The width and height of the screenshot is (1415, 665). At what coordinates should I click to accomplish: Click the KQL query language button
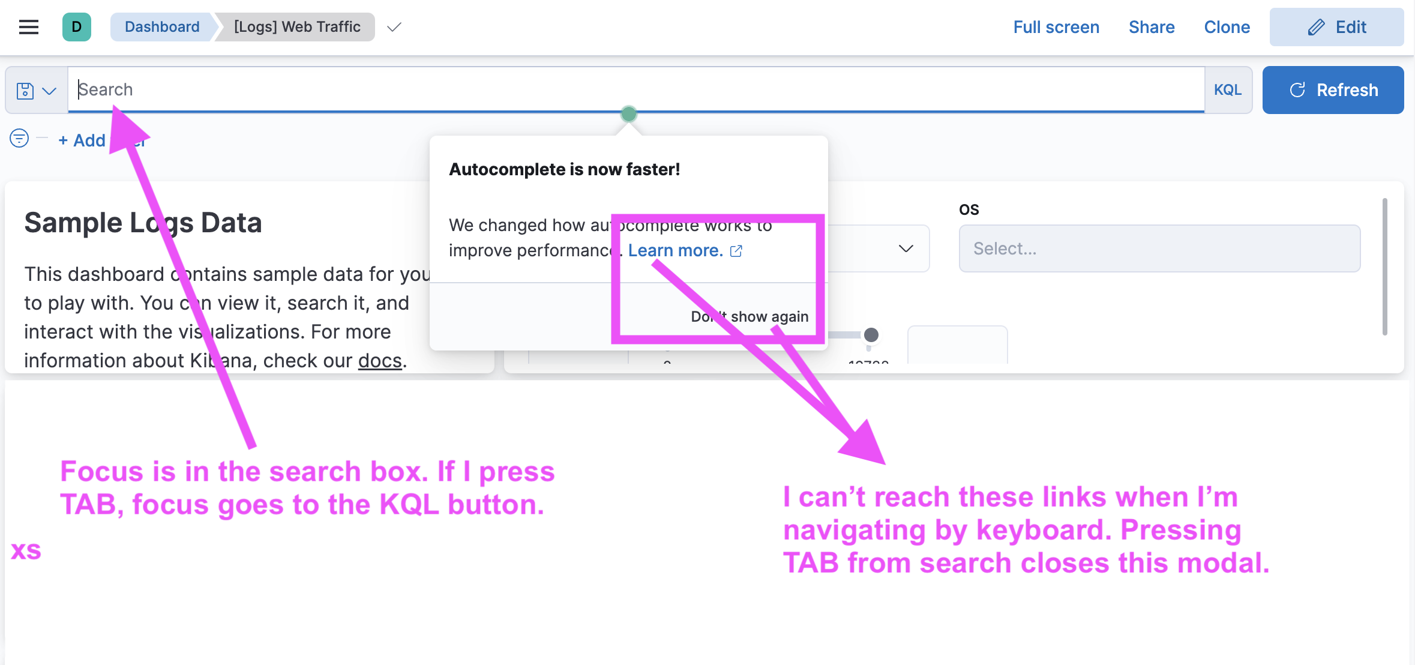pyautogui.click(x=1228, y=89)
